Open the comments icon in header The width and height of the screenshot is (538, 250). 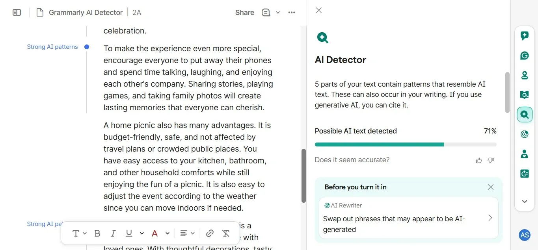pos(266,13)
